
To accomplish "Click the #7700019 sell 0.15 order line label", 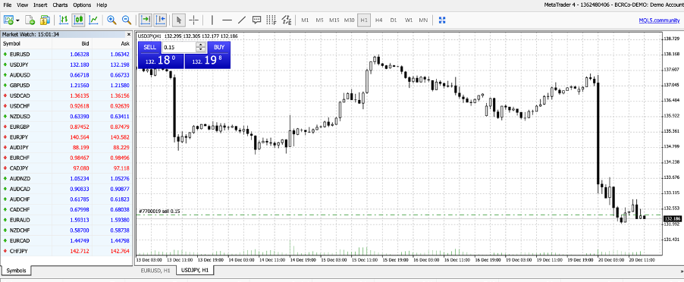I will pyautogui.click(x=159, y=211).
